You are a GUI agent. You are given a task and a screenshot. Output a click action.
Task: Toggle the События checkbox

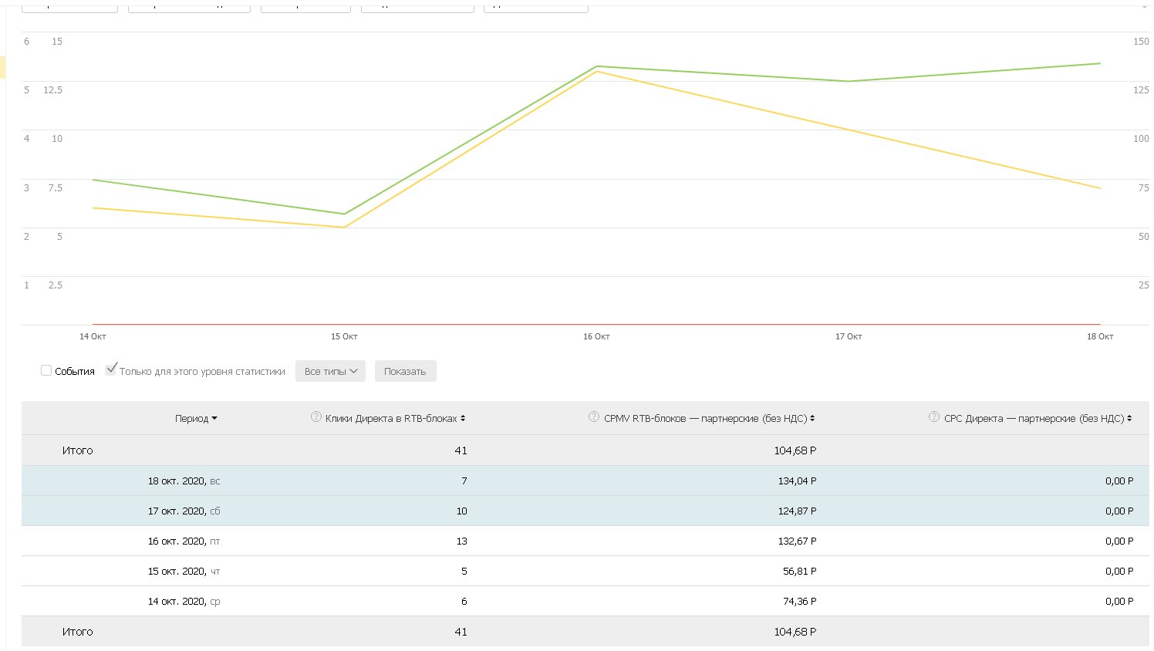[46, 371]
